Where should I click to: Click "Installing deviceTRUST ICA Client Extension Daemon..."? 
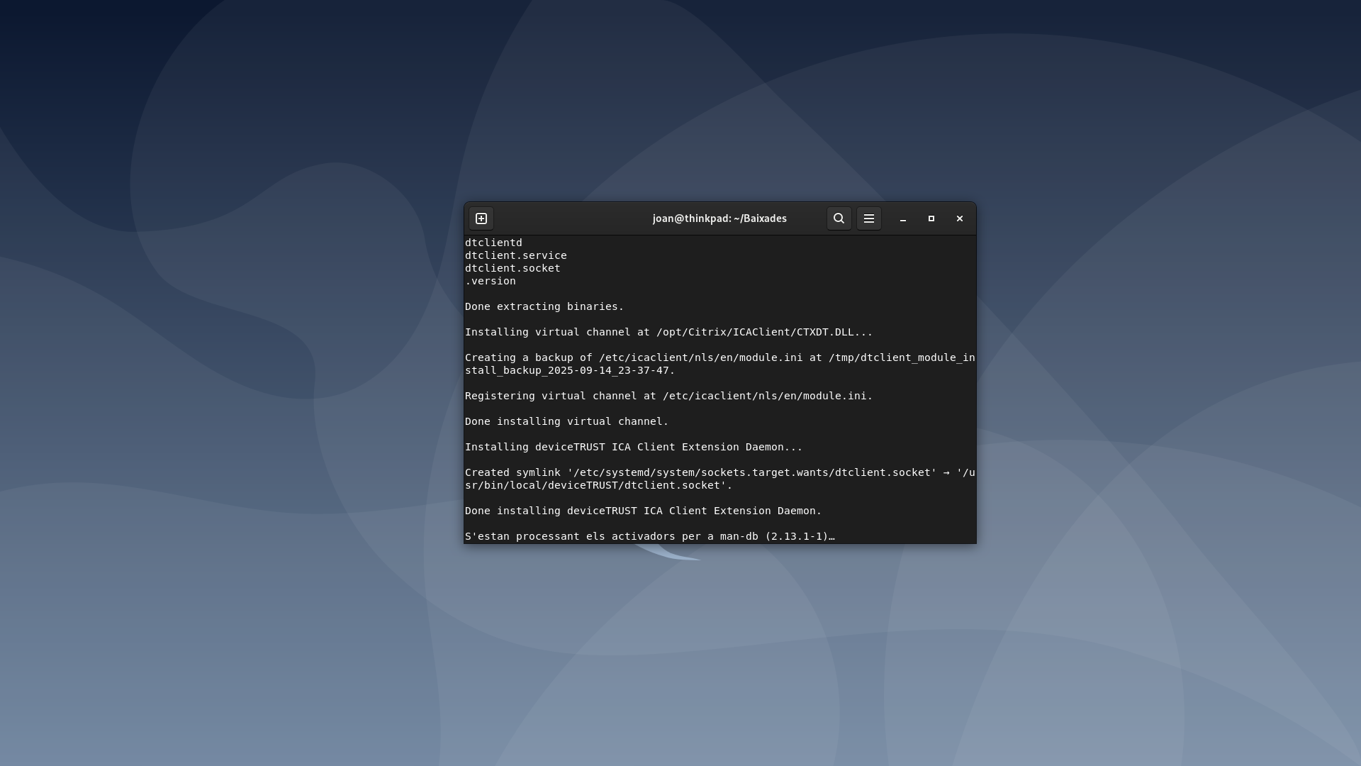click(634, 447)
